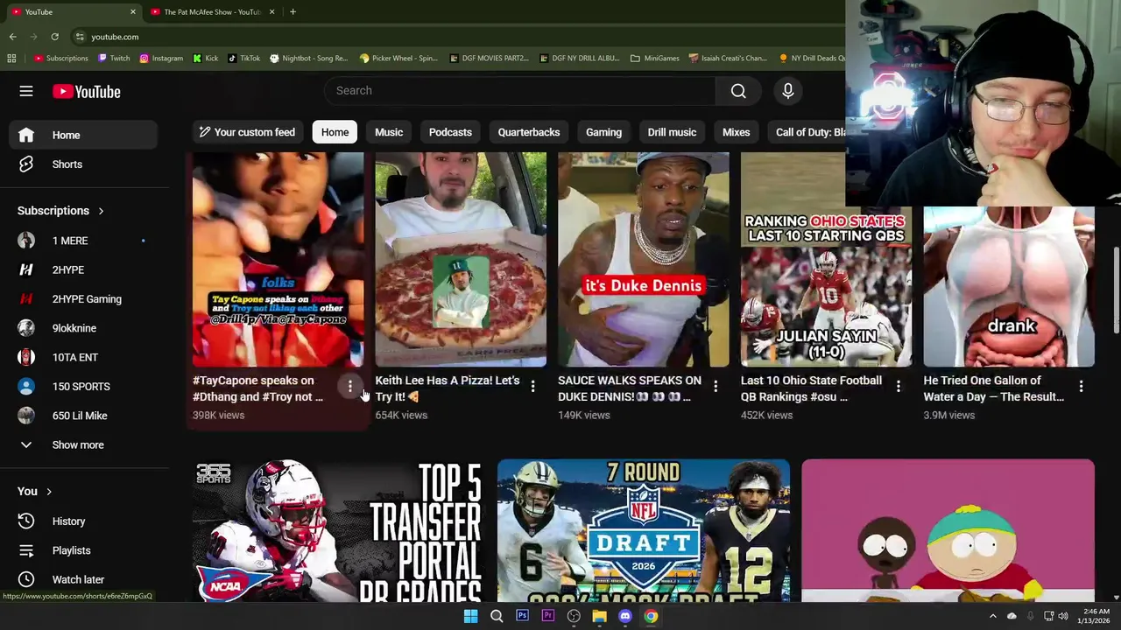Open 2HYPE channel subscription
This screenshot has height=630, width=1121.
pos(83,269)
